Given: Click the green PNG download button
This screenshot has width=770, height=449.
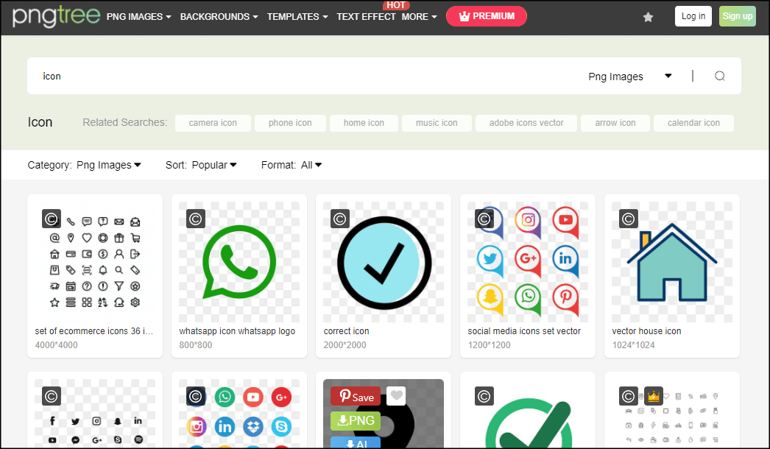Looking at the screenshot, I should (356, 421).
